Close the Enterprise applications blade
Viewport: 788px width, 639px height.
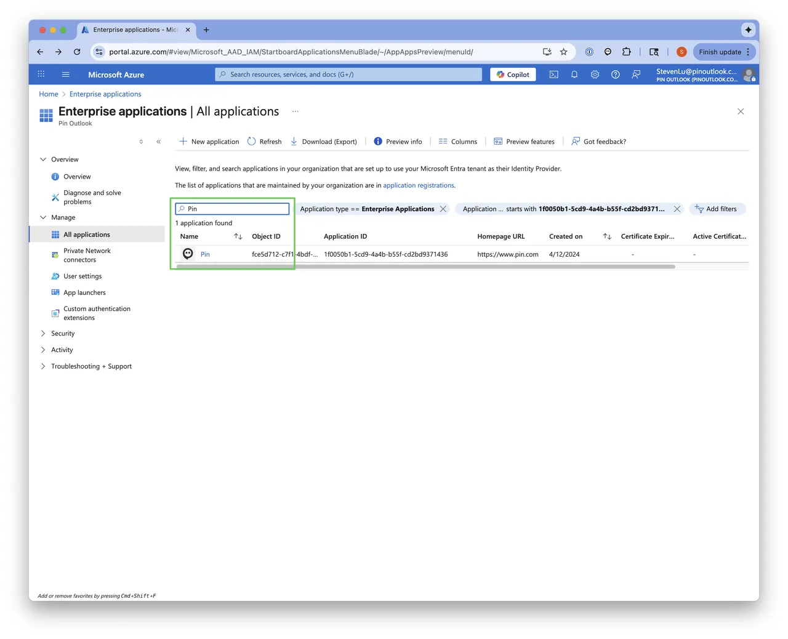tap(741, 111)
